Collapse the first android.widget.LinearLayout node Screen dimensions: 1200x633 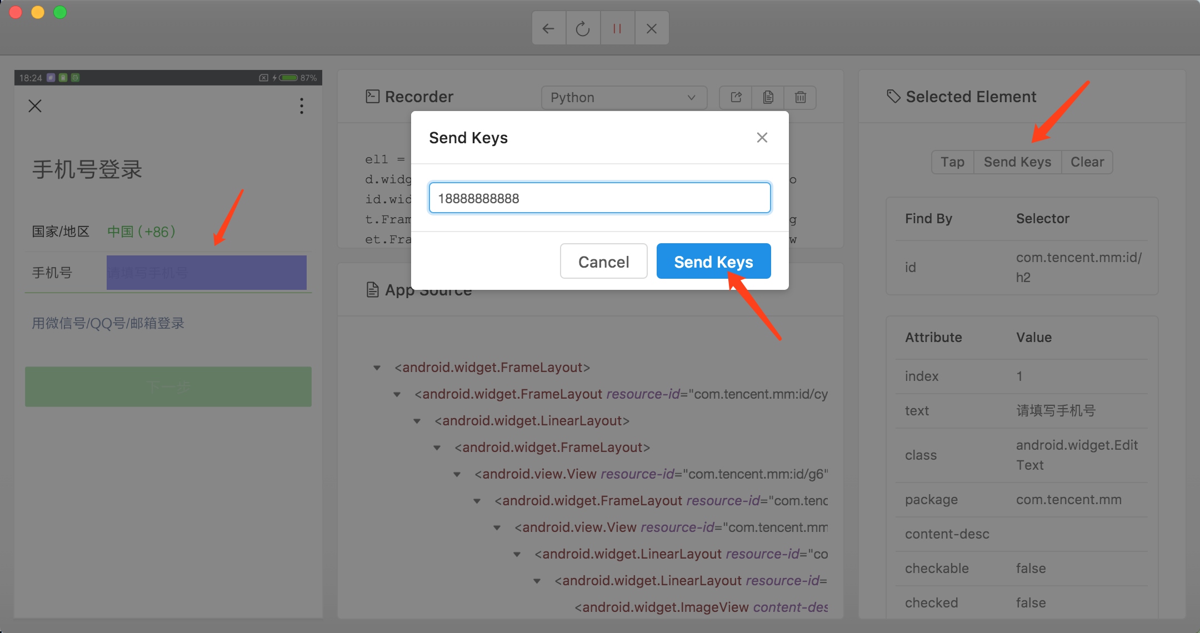click(x=417, y=421)
